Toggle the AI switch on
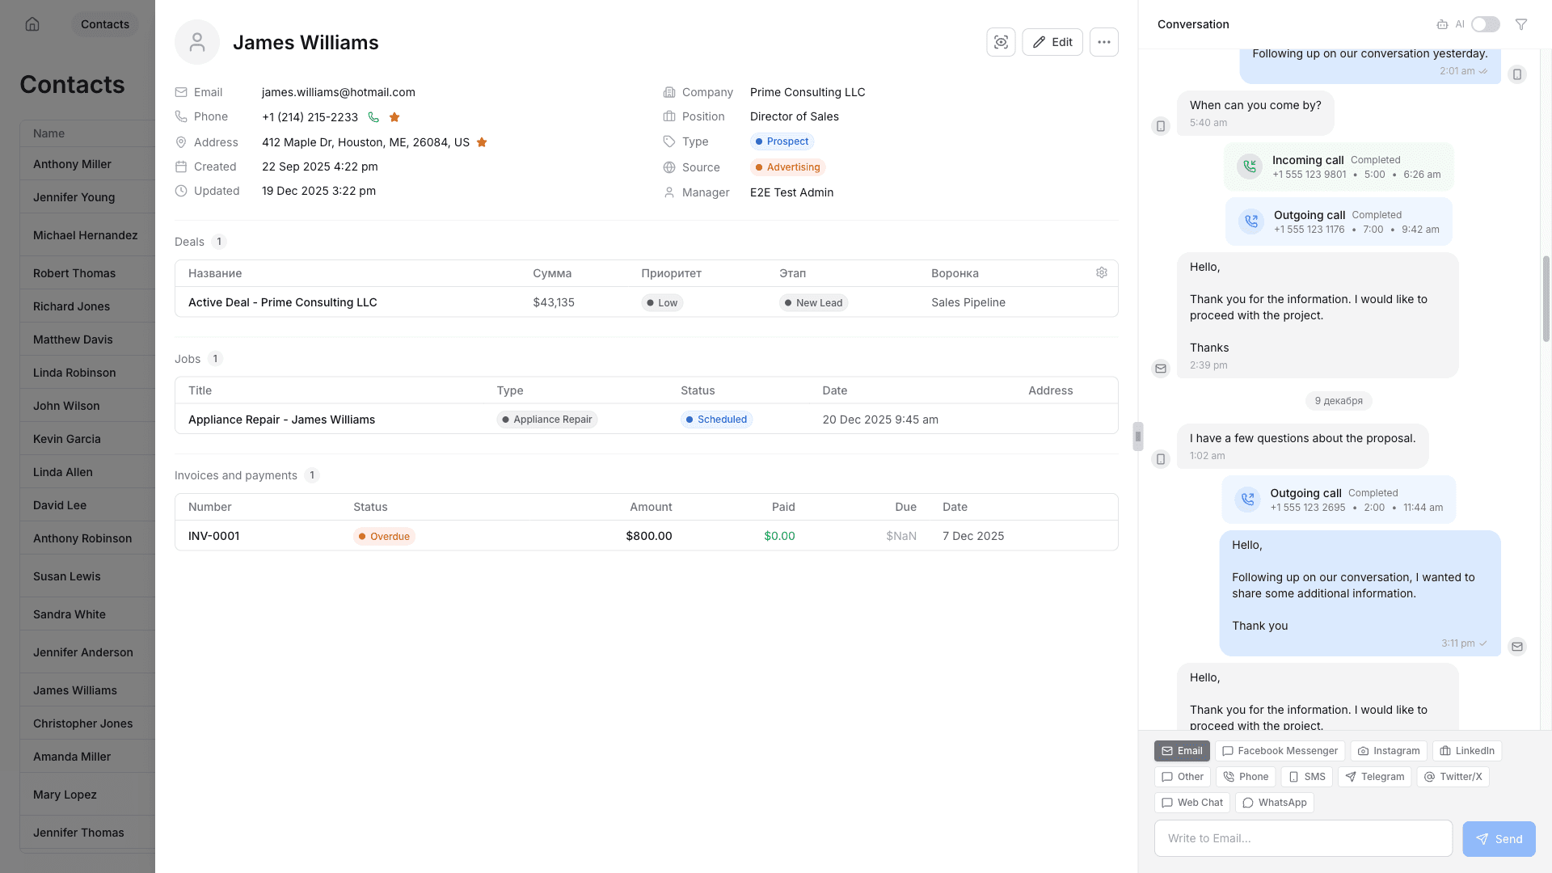 point(1485,24)
